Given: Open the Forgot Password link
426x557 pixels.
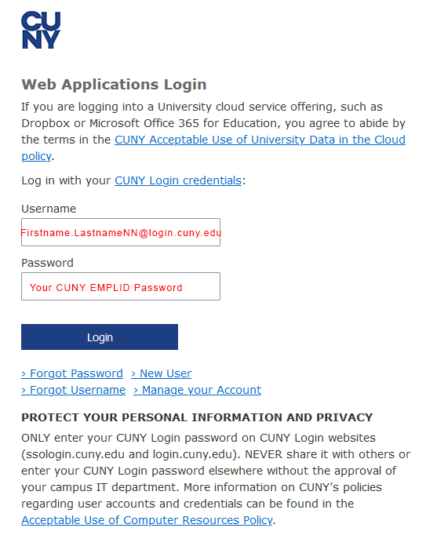Looking at the screenshot, I should click(x=72, y=373).
